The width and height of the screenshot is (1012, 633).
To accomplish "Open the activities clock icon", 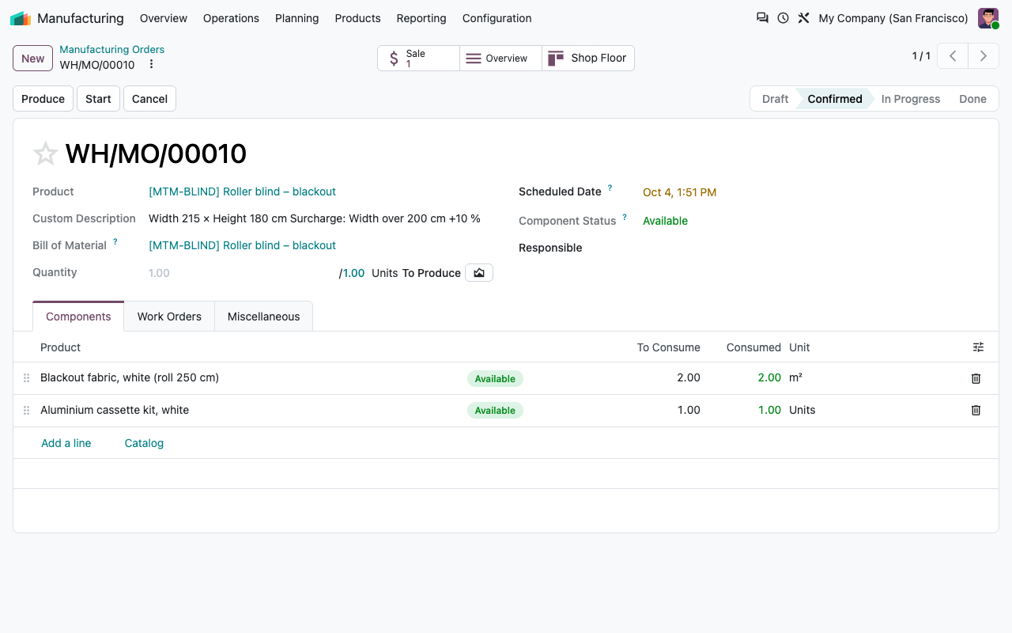I will coord(783,17).
